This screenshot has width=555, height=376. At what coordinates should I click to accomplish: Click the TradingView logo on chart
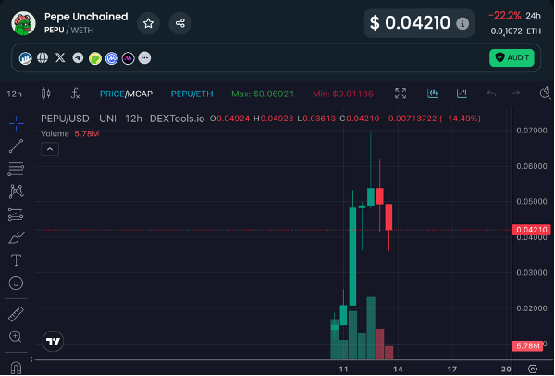(x=53, y=341)
